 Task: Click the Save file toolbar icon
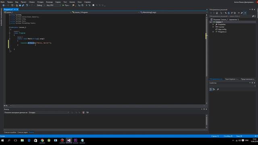(20, 5)
